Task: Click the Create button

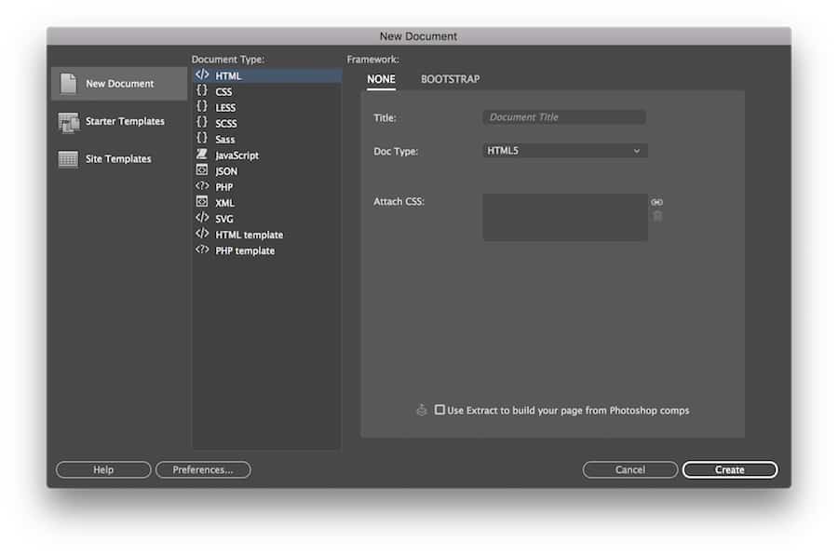Action: click(x=730, y=469)
